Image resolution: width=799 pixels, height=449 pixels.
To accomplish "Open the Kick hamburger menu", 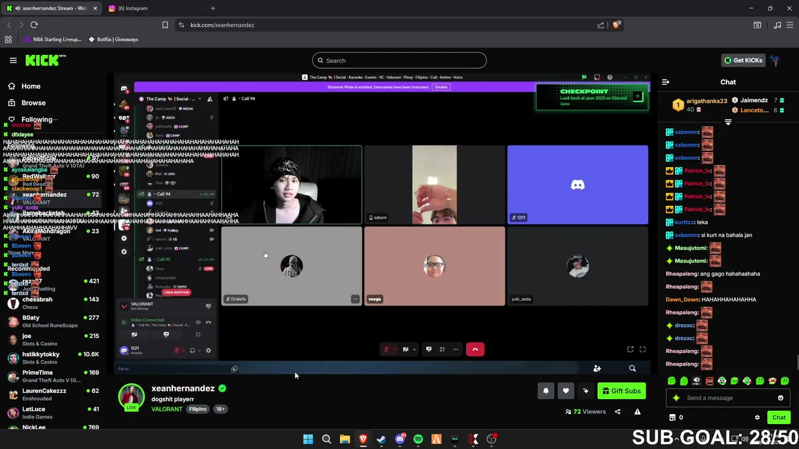I will [13, 60].
